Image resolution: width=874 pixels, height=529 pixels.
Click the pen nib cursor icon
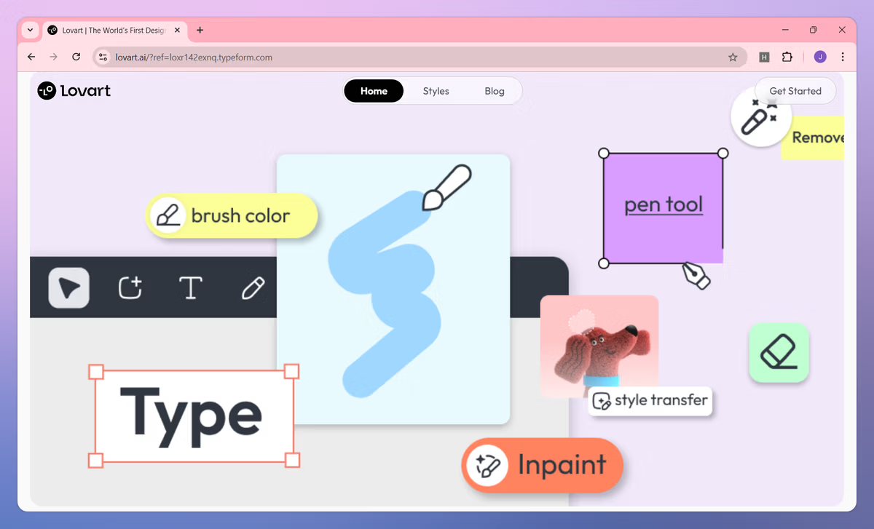point(696,276)
